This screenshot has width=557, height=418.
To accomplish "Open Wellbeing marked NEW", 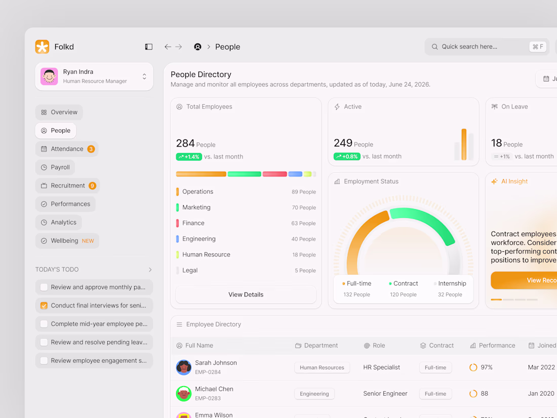I will (67, 241).
